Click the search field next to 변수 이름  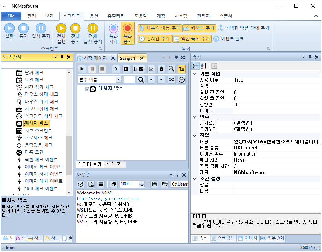click(x=129, y=80)
